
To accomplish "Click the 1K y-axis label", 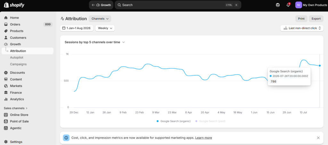I will tap(67, 54).
